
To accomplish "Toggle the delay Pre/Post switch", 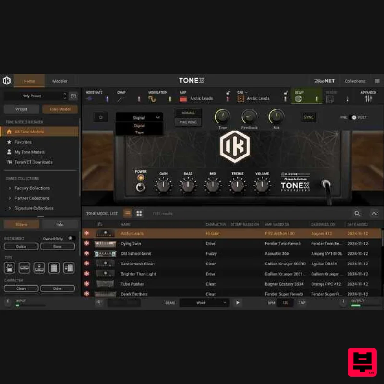I will (354, 117).
